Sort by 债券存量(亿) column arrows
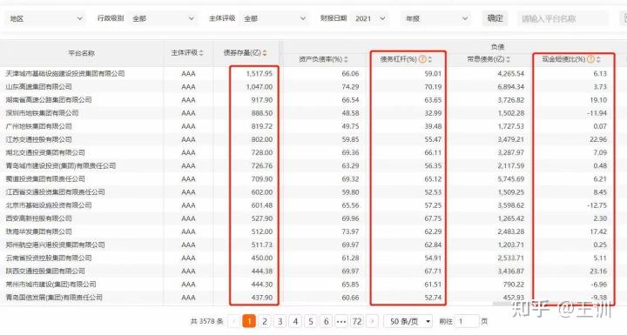This screenshot has width=627, height=335. pos(265,53)
